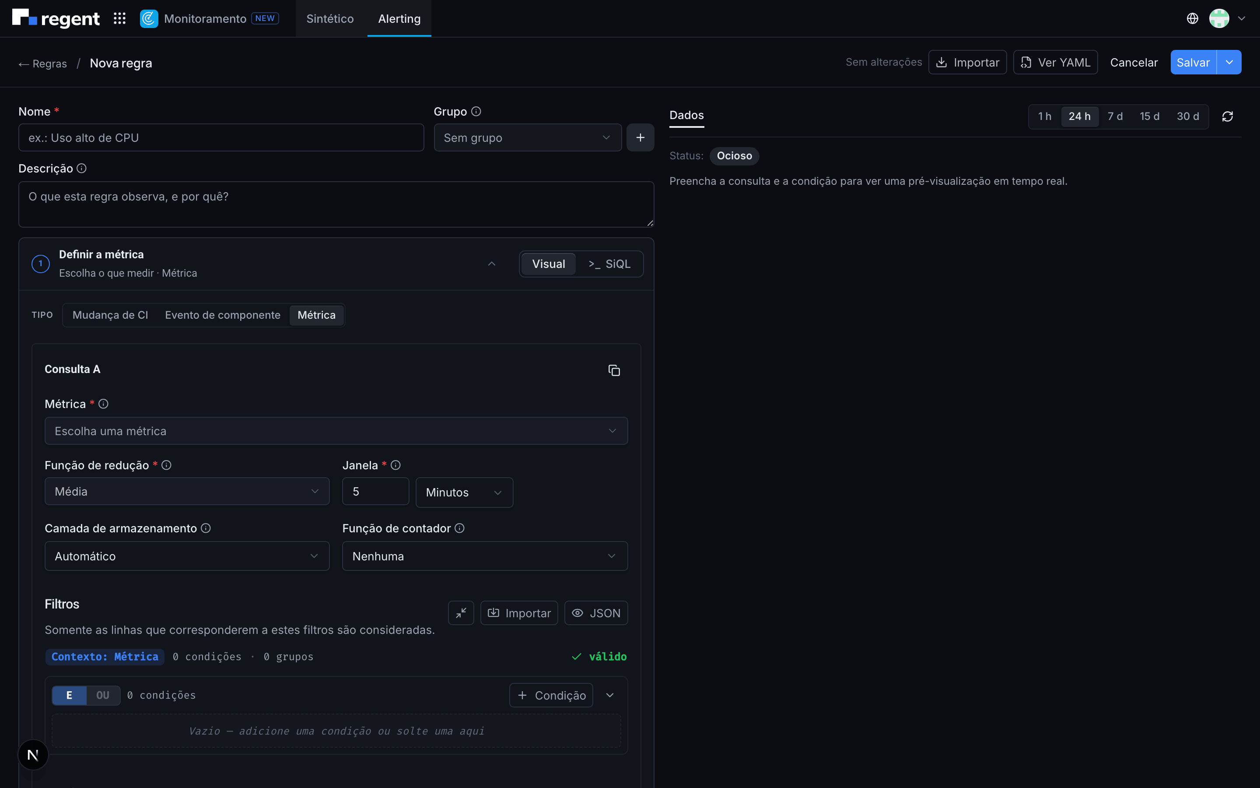
Task: Collapse filters with the shrink icon
Action: click(461, 613)
